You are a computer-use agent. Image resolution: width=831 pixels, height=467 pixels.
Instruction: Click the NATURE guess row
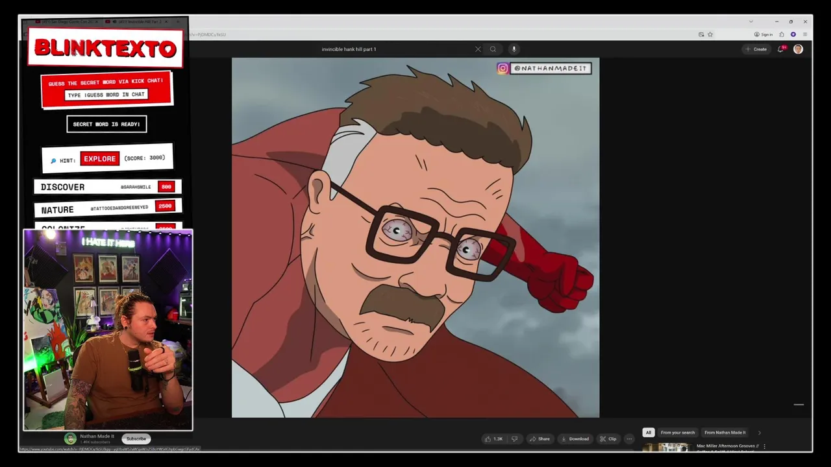pyautogui.click(x=108, y=208)
